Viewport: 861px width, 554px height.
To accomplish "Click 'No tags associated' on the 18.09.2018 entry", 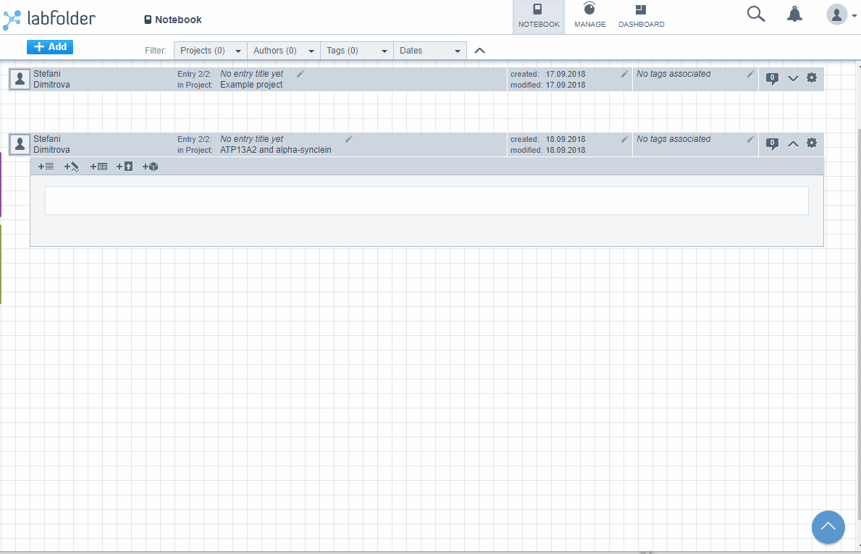I will coord(673,139).
